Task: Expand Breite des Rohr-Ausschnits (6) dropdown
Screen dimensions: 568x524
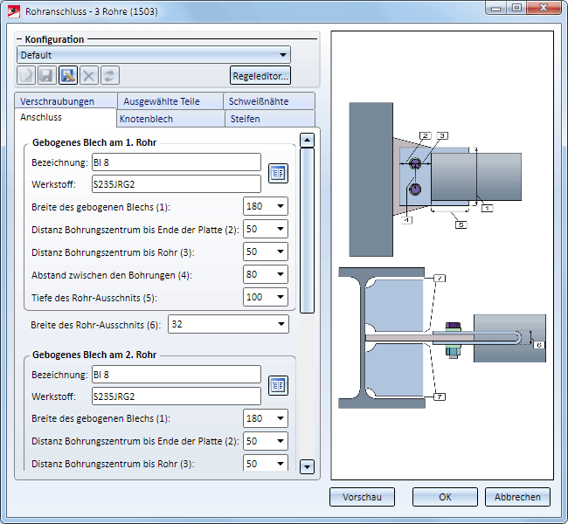Action: 281,324
